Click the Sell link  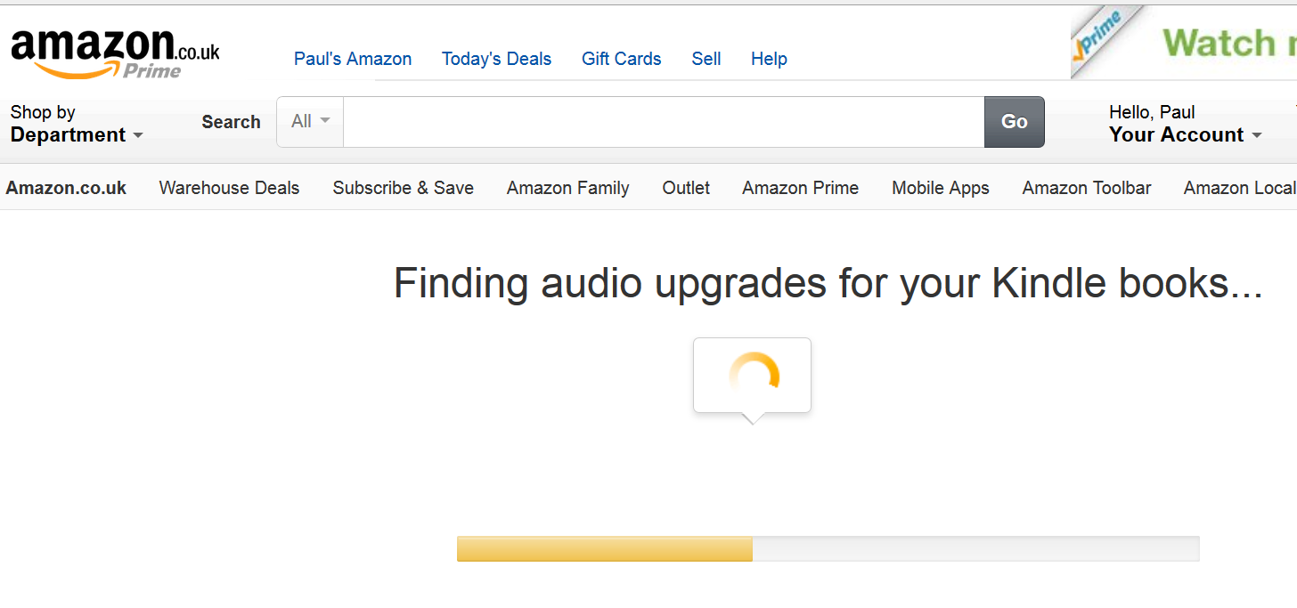click(x=706, y=59)
